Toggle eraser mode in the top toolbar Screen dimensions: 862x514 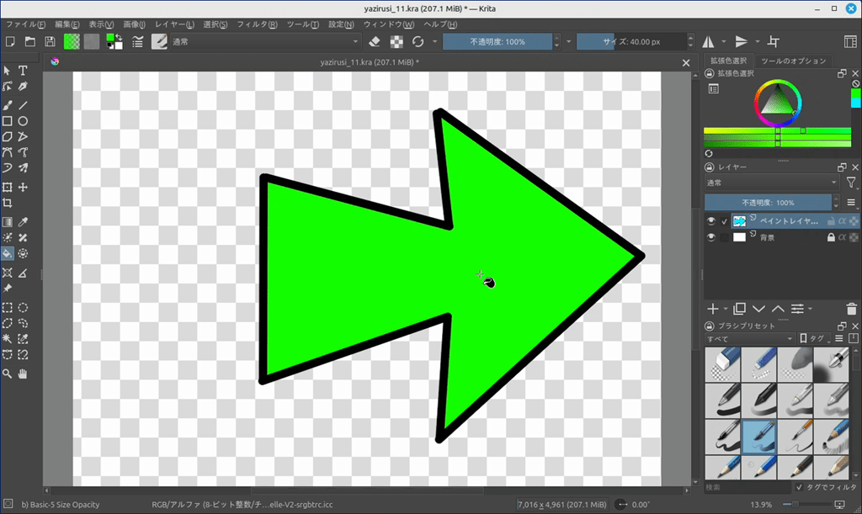click(x=375, y=41)
